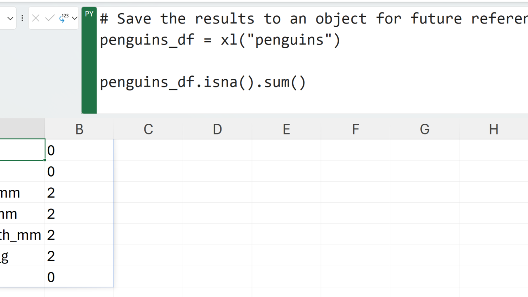Click the Cancel (X) formula entry icon
This screenshot has width=528, height=297.
point(36,18)
